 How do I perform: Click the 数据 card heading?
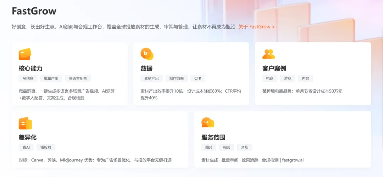pos(146,69)
